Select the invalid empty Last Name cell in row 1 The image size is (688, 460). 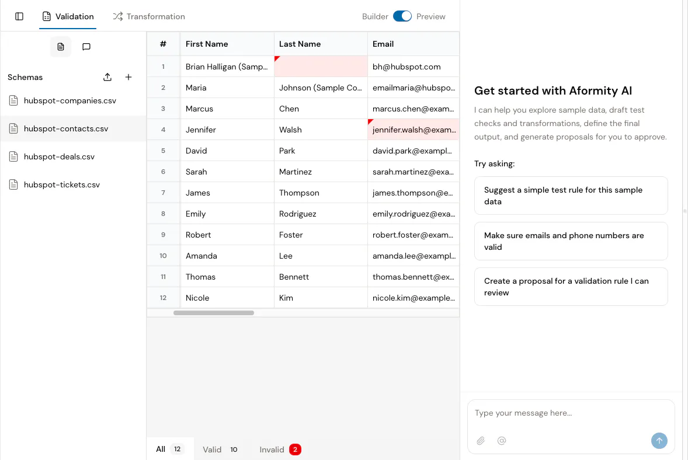(321, 67)
